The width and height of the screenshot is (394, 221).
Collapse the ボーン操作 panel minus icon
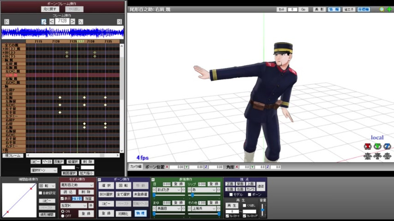[x=99, y=180]
